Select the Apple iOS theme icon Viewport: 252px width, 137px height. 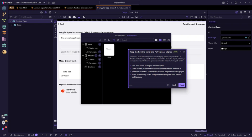pyautogui.click(x=70, y=17)
